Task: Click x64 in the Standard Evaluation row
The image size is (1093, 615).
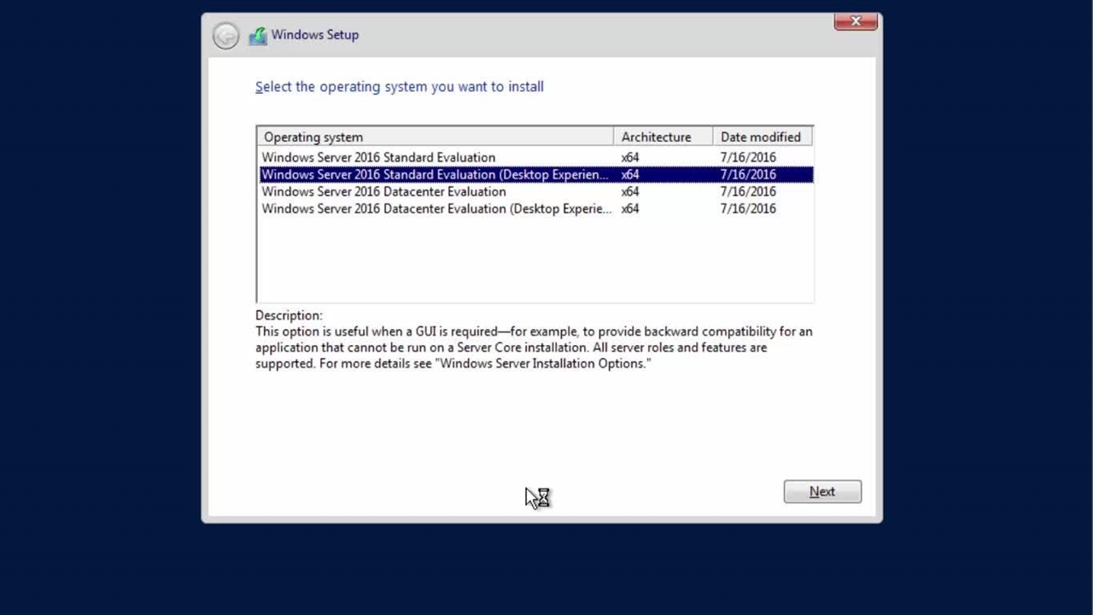Action: click(x=630, y=157)
